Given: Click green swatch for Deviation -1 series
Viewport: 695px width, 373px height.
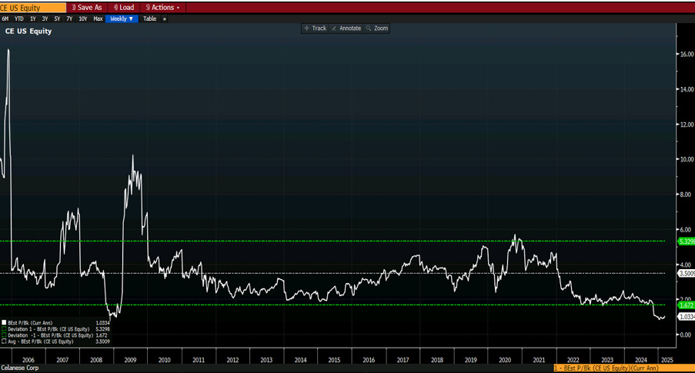Looking at the screenshot, I should coord(4,335).
